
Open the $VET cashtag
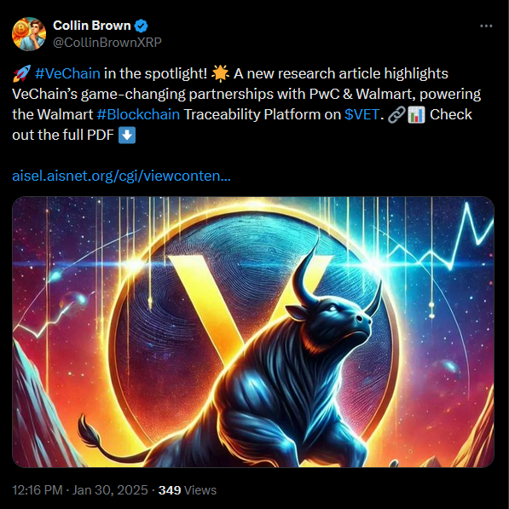click(x=362, y=114)
